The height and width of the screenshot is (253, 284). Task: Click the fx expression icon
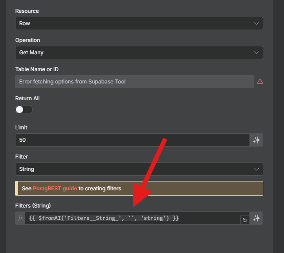(x=20, y=218)
